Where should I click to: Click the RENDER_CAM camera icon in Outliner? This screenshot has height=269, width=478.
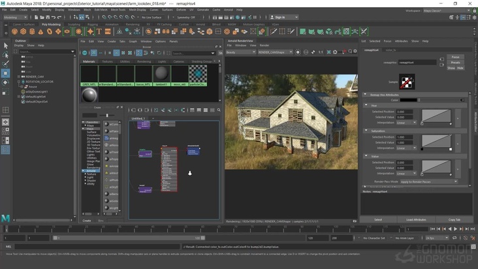(x=23, y=76)
